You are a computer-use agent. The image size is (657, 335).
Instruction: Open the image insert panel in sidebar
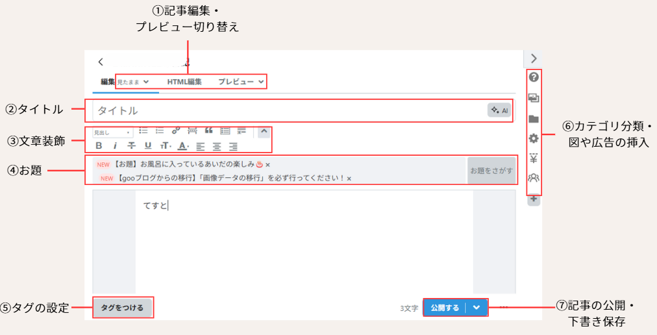click(534, 98)
